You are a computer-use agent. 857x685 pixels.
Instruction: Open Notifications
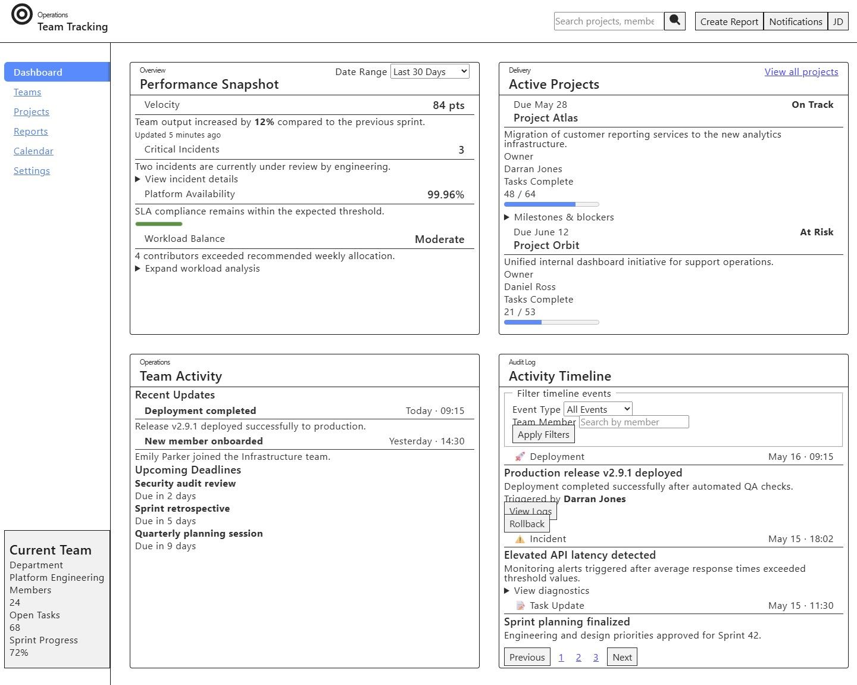pyautogui.click(x=796, y=21)
